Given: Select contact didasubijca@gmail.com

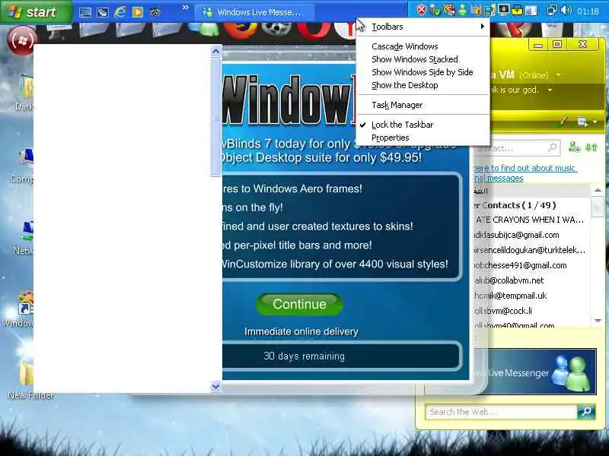Looking at the screenshot, I should (x=517, y=235).
